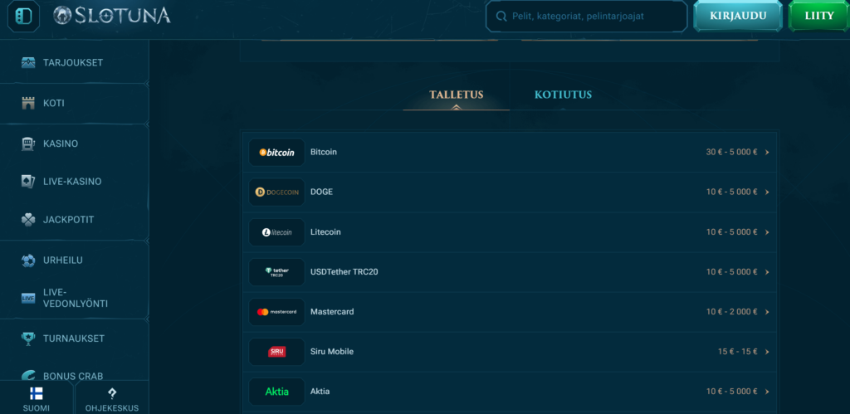Switch to the Kotiutus tab

click(563, 95)
